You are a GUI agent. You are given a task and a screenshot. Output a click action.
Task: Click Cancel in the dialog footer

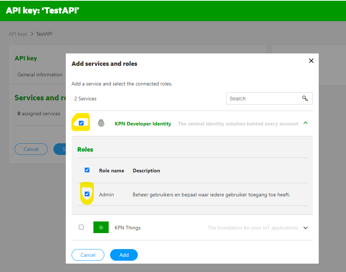pyautogui.click(x=88, y=255)
